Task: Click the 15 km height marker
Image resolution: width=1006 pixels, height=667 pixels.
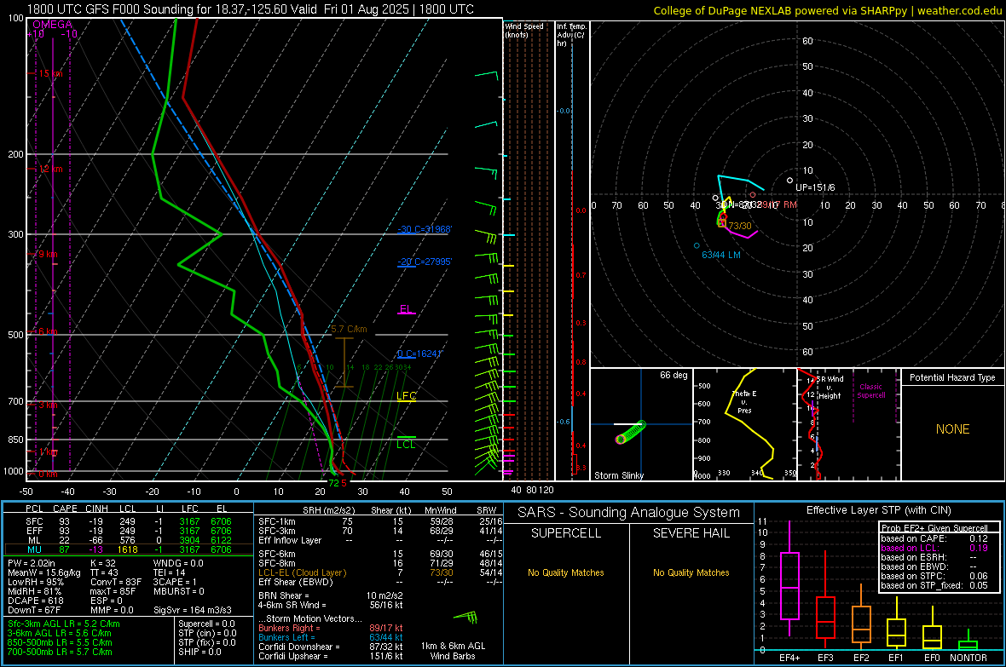Action: 49,74
